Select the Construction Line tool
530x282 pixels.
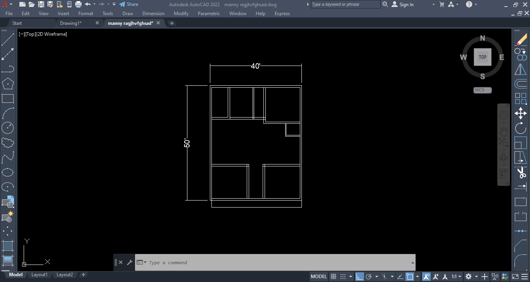(x=8, y=54)
